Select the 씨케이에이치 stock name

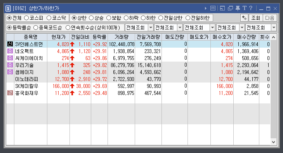pyautogui.click(x=29, y=58)
